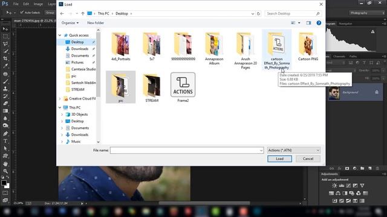Expand the 3D Objects tree node

62,115
